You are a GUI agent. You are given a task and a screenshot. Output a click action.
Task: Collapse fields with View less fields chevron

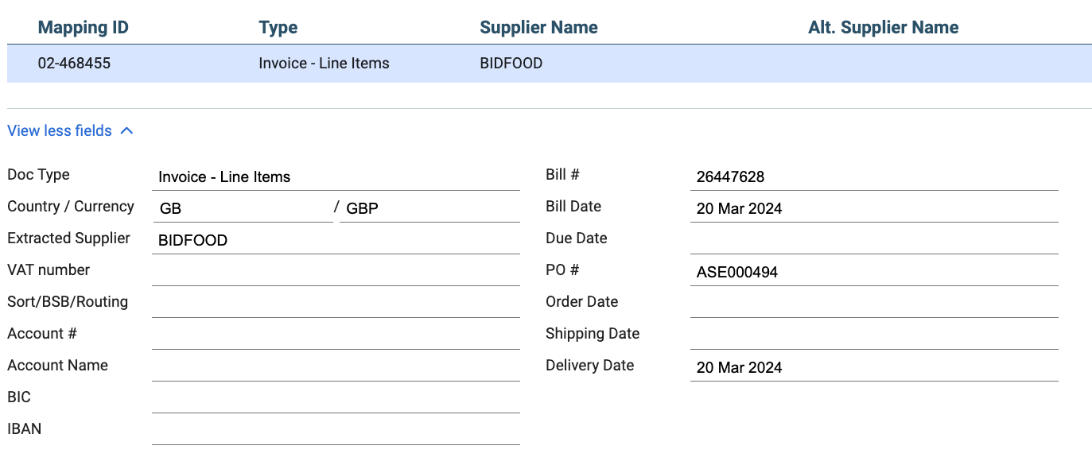126,131
